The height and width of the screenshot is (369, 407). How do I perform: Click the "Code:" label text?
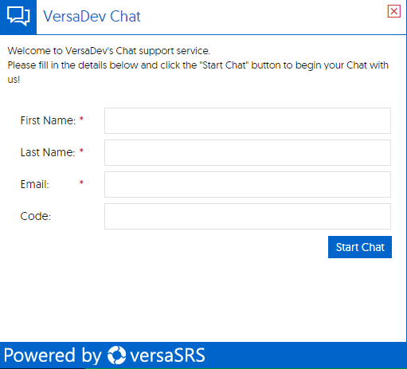[x=36, y=216]
